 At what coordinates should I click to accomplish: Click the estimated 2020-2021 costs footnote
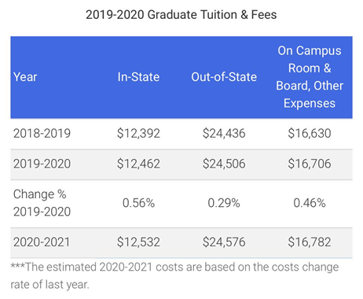[174, 276]
